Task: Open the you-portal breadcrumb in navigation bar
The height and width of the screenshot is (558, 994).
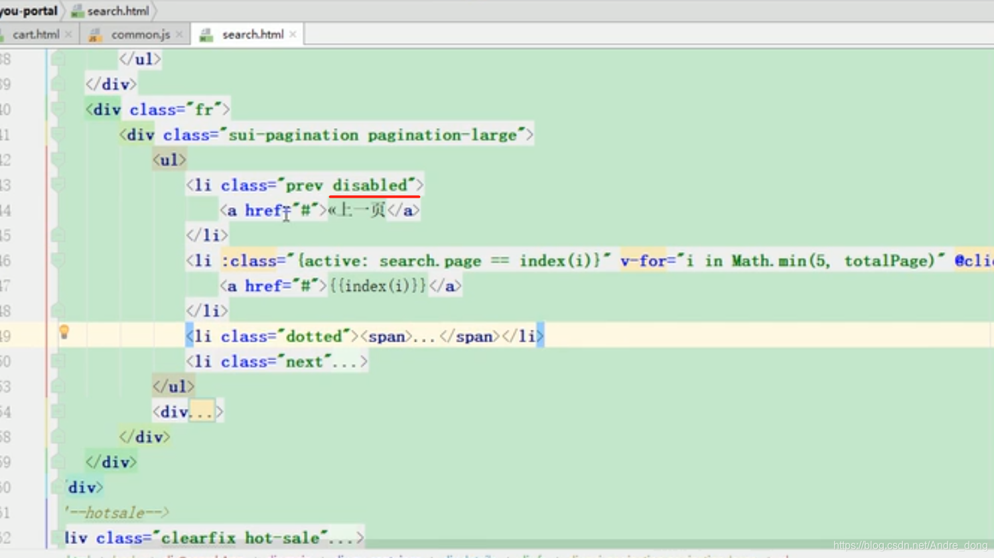Action: (29, 11)
